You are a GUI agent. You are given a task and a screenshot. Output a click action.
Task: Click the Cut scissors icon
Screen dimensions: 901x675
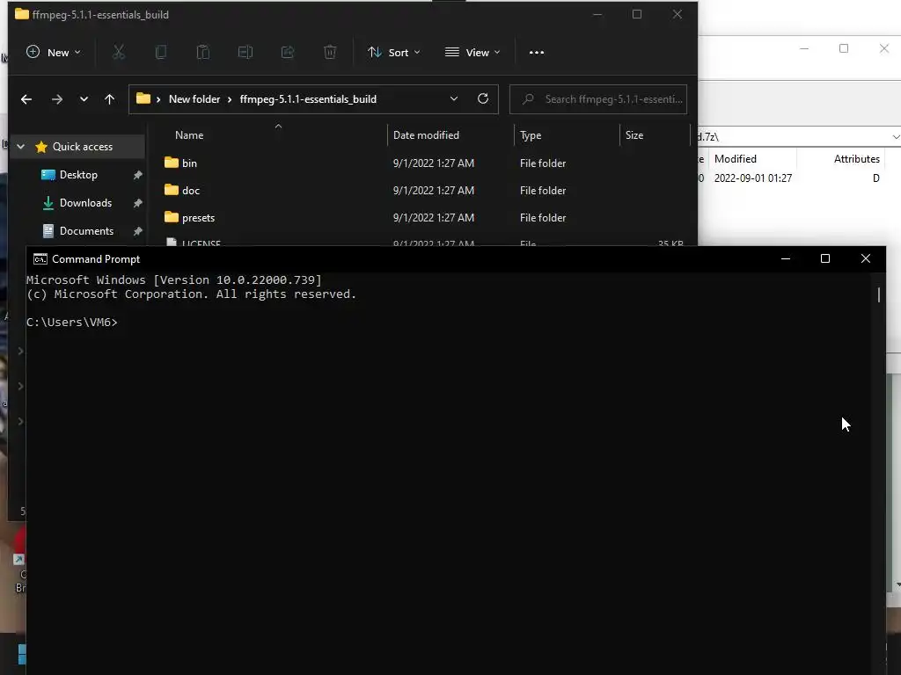pyautogui.click(x=119, y=52)
